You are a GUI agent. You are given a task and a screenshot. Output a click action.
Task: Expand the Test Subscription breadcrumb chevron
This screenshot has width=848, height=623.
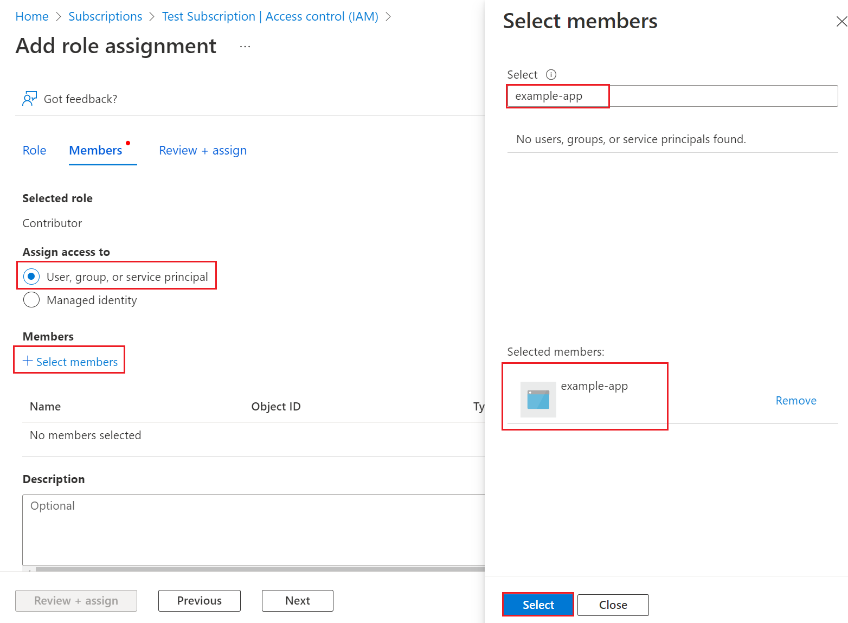pos(388,16)
